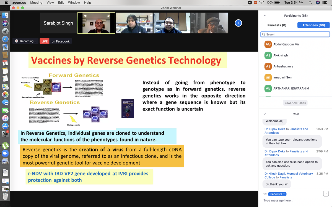Select video thumbnail of man wearing cap

210,23
